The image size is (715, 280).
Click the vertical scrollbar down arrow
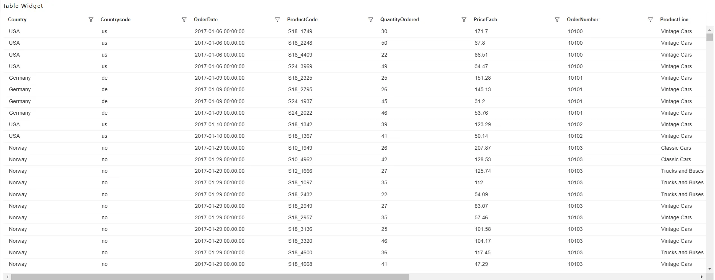pos(709,268)
